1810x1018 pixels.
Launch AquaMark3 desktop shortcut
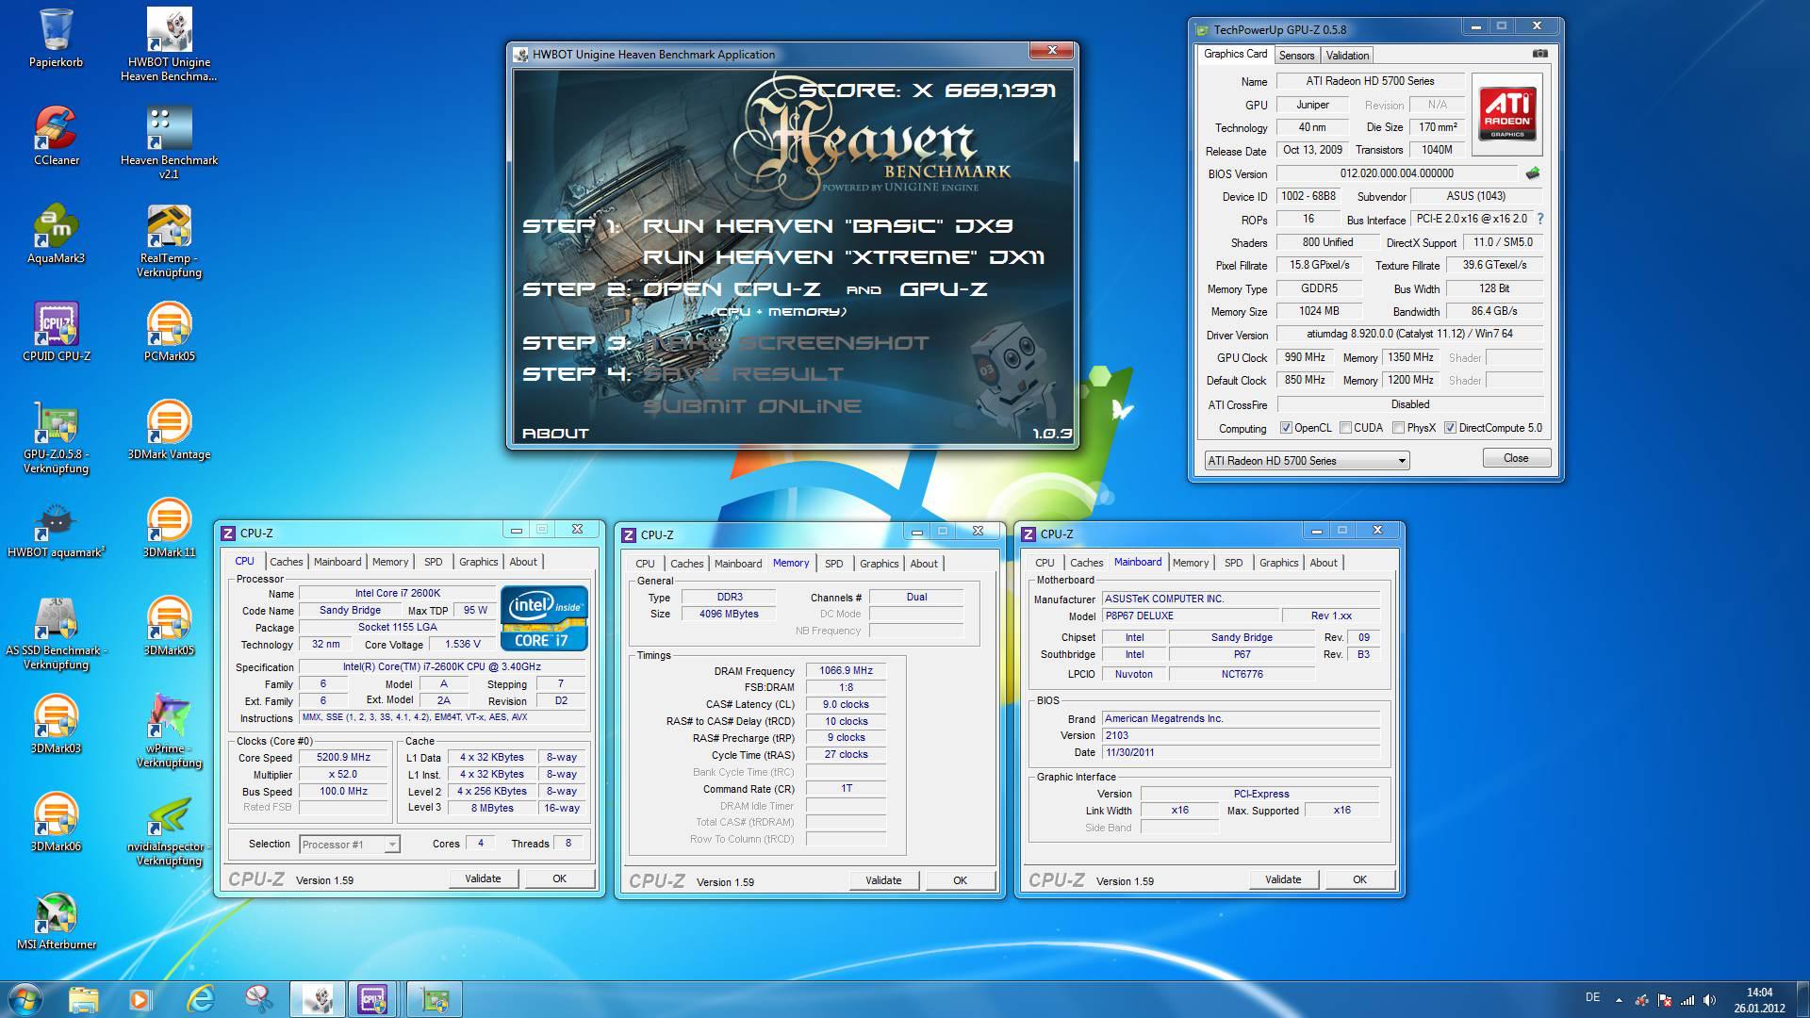(x=56, y=234)
